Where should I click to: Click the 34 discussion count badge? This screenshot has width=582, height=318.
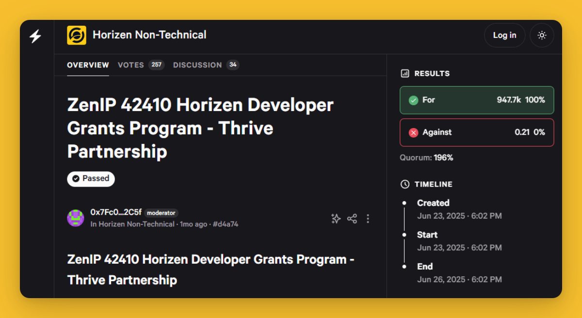click(x=233, y=65)
